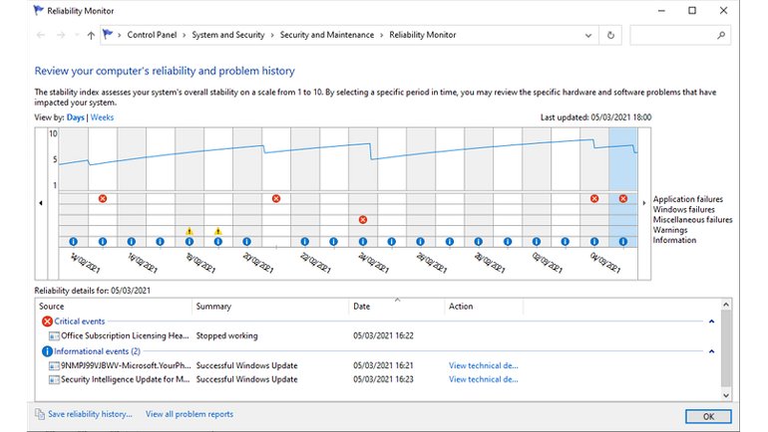Select the information icon for 14/02/2021
The width and height of the screenshot is (768, 432).
(x=74, y=242)
